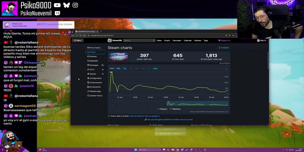Open Calendar in top navigation
The image size is (304, 152).
click(188, 40)
